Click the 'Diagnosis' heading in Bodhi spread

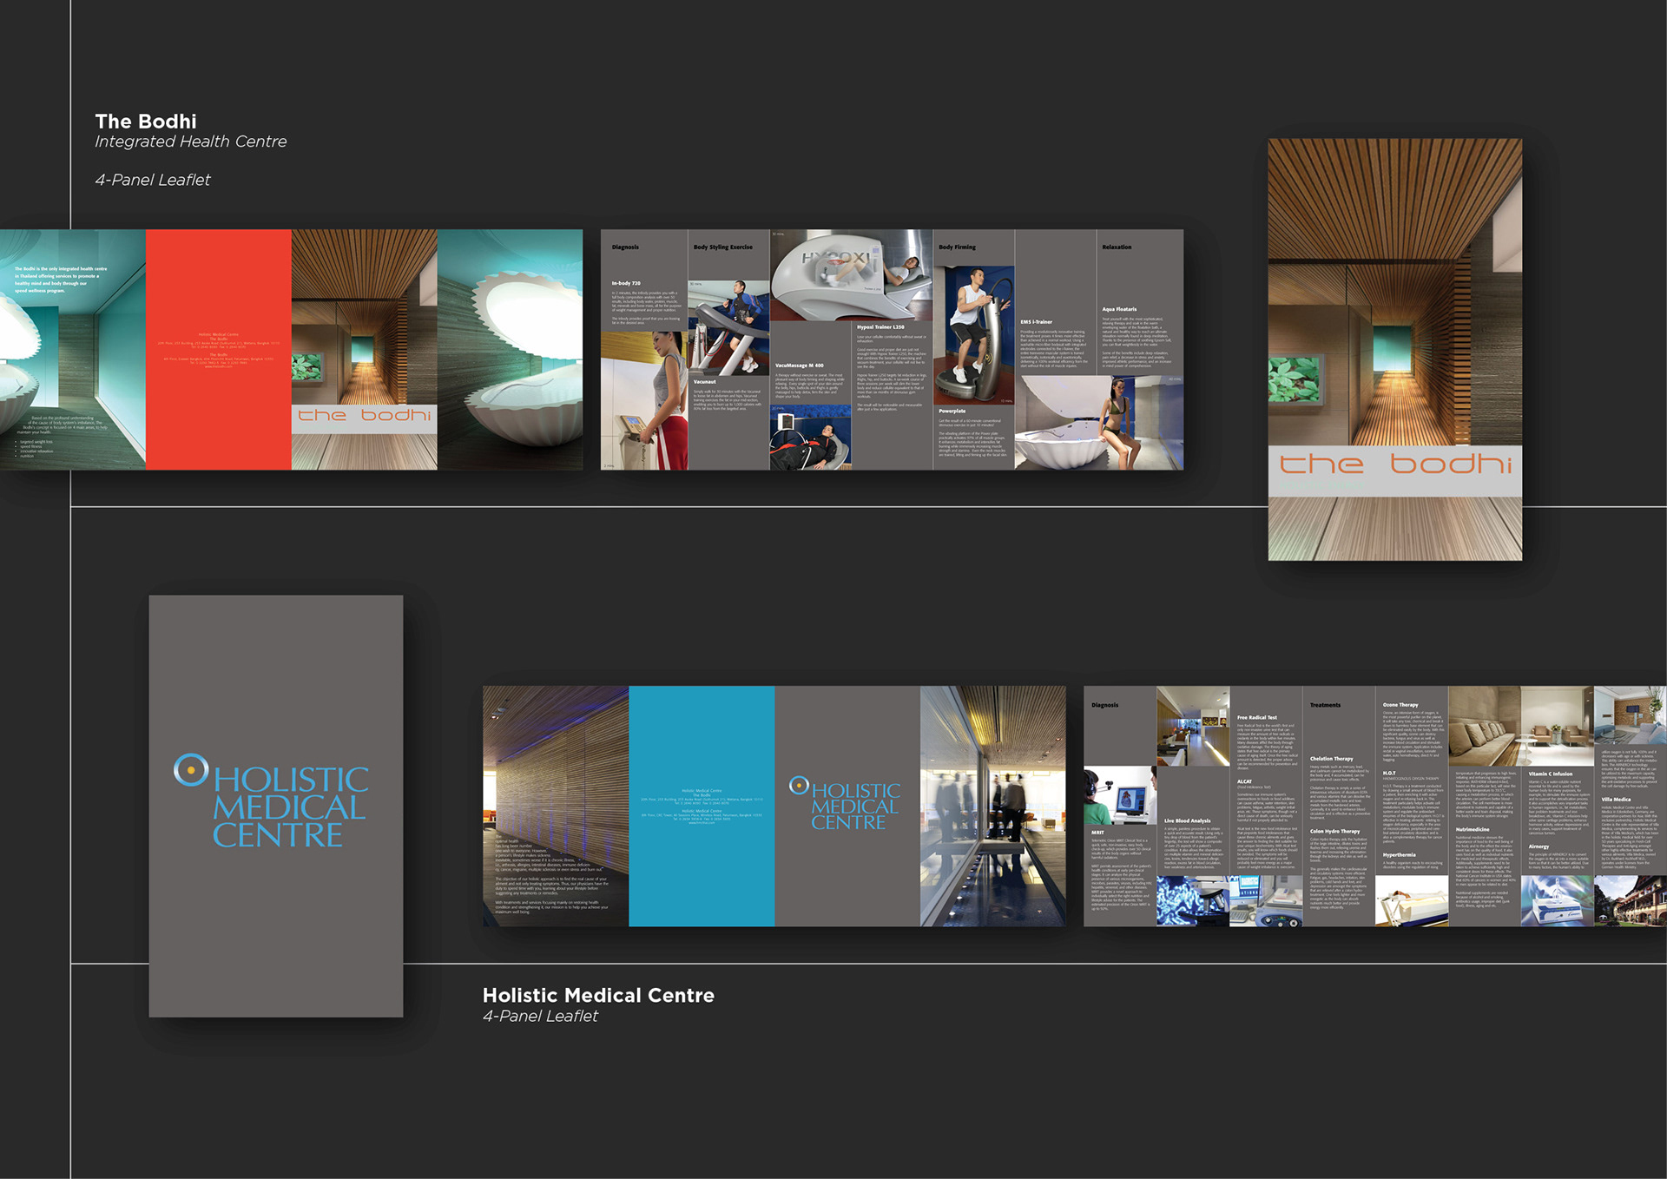pyautogui.click(x=625, y=247)
